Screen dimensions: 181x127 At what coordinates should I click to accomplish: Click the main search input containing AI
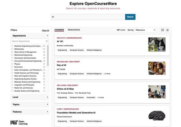click(x=88, y=17)
